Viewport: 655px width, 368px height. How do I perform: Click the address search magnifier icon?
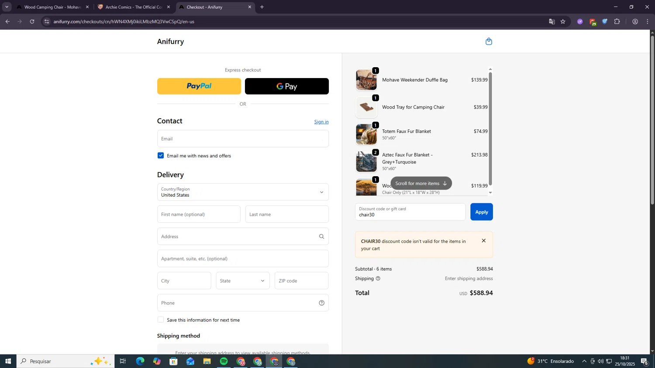[321, 236]
